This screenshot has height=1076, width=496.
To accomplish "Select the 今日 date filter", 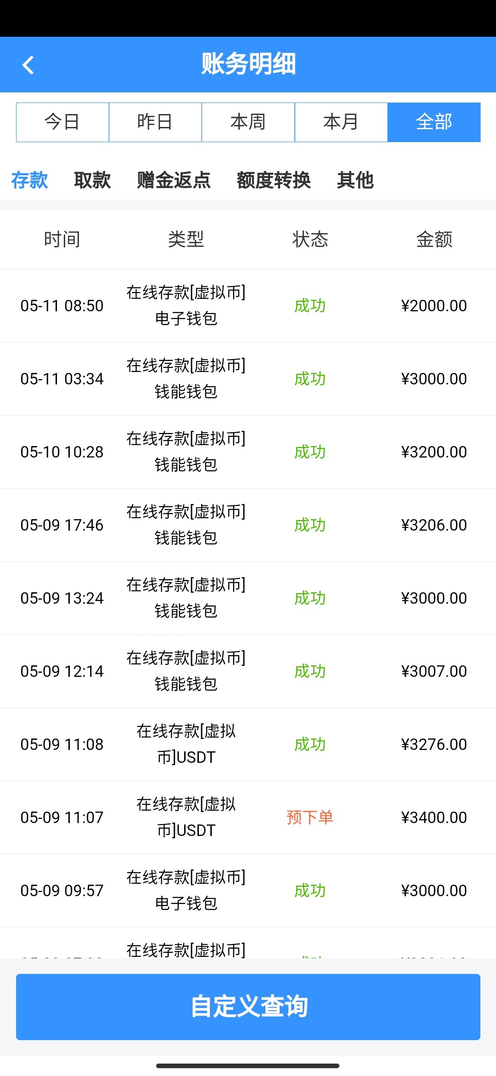I will pyautogui.click(x=62, y=122).
